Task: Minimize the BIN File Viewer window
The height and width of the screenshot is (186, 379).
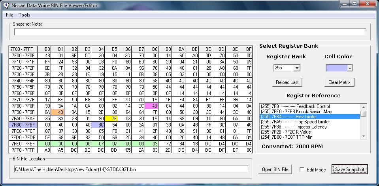Action: [x=345, y=4]
